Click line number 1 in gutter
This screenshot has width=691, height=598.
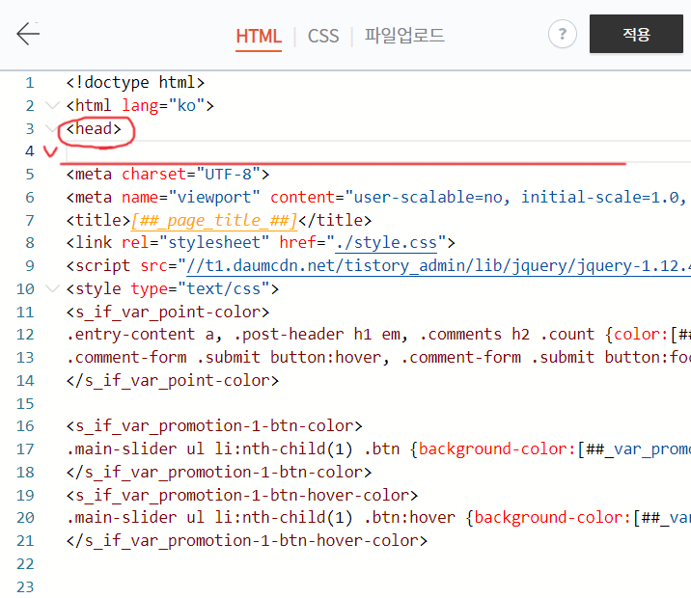coord(30,83)
